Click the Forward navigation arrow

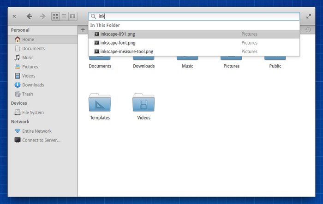pos(42,16)
